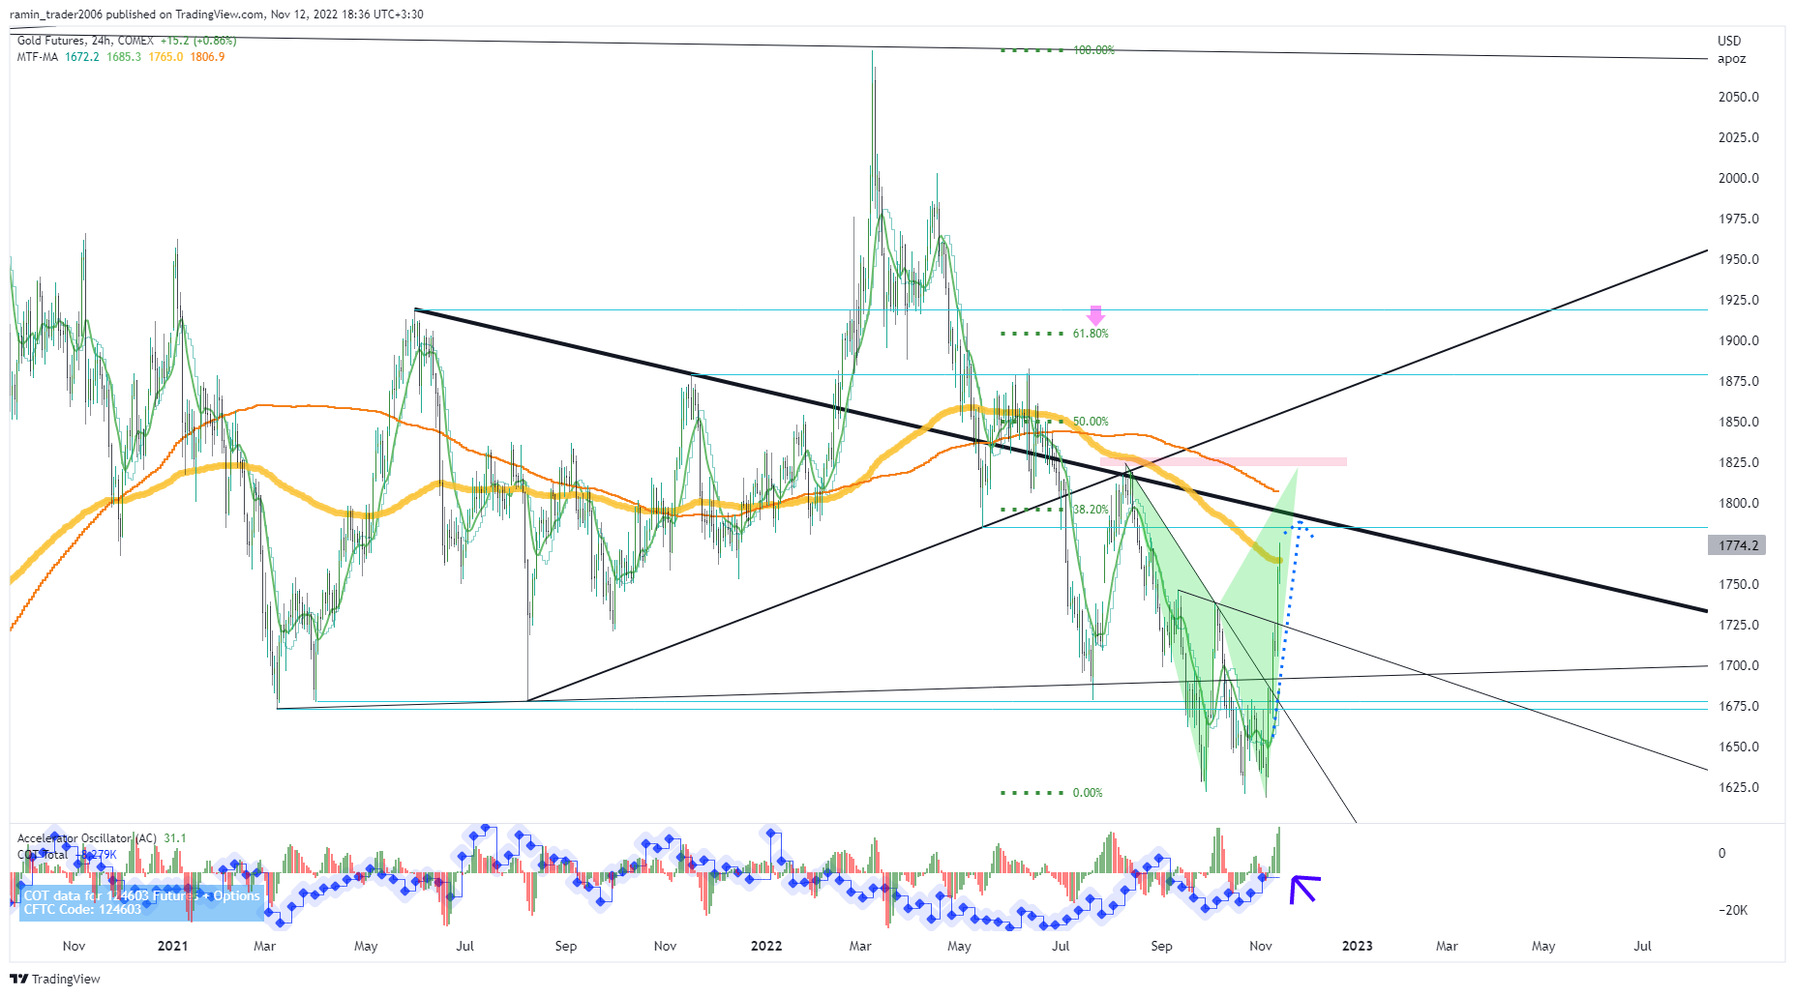This screenshot has height=996, width=1795.
Task: Click the 1875.0 price axis label
Action: 1739,381
